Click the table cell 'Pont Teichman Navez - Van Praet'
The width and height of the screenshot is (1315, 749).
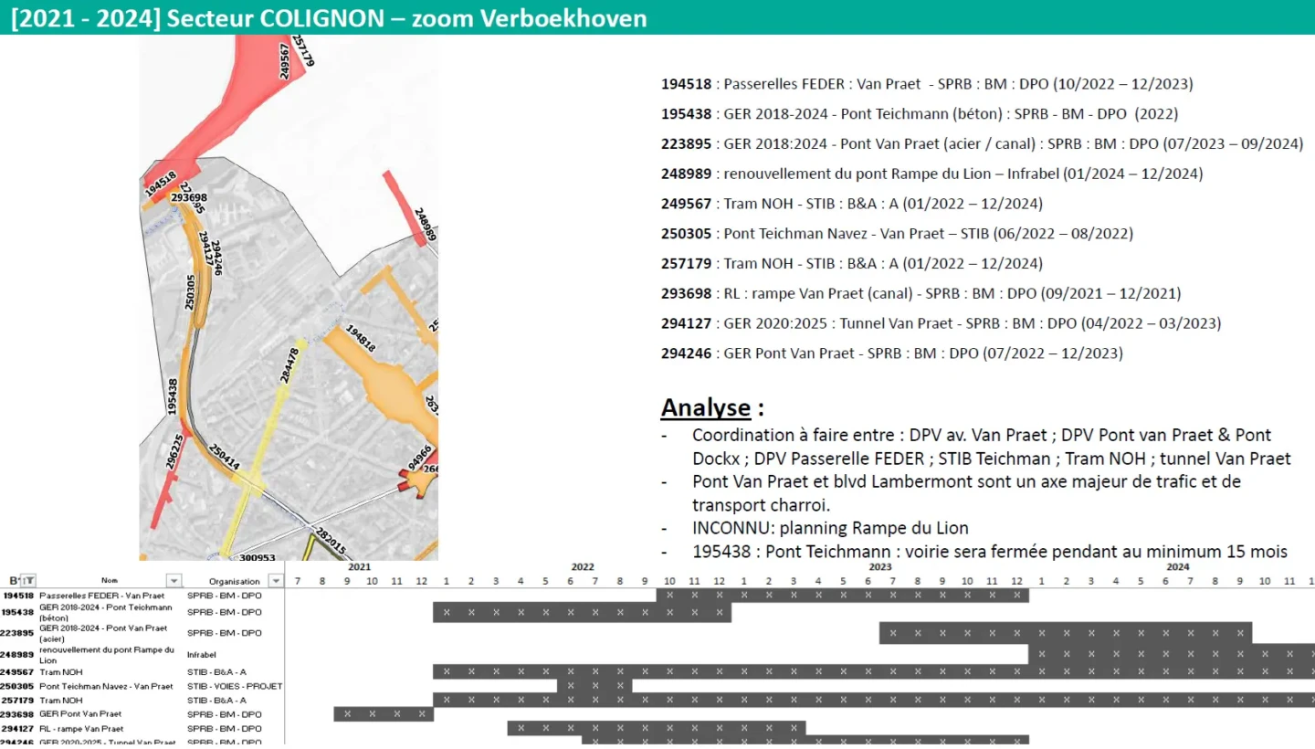106,686
